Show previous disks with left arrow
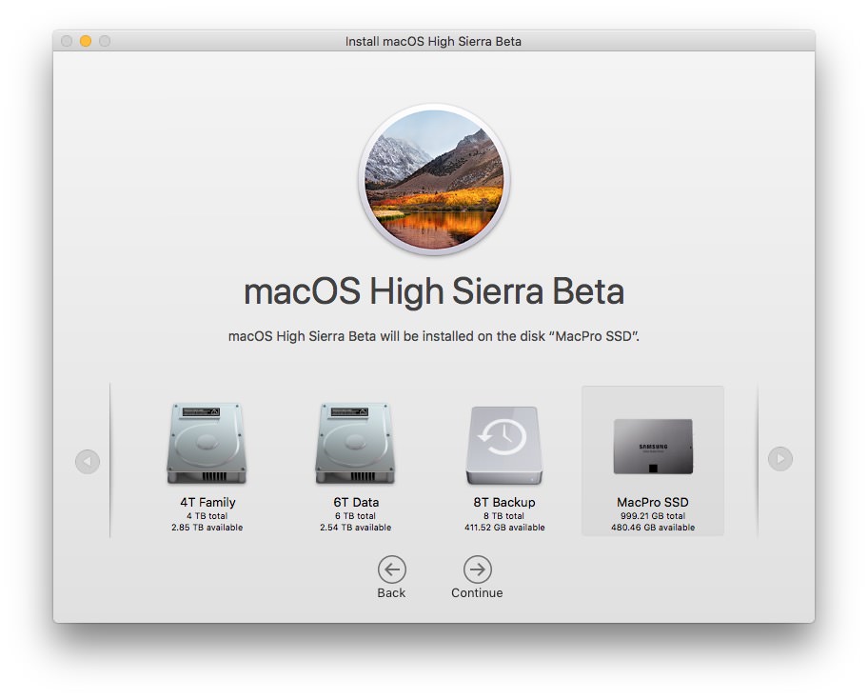Image resolution: width=868 pixels, height=699 pixels. point(88,461)
